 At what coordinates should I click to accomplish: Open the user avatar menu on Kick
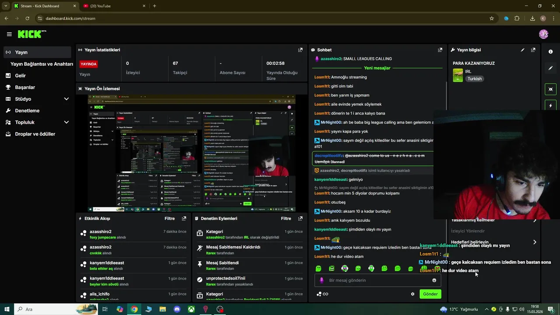[544, 34]
